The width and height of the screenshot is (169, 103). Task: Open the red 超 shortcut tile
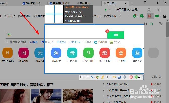click(105, 53)
